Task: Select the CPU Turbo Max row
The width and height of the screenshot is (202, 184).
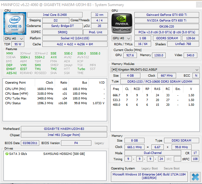Action: (x=55, y=98)
